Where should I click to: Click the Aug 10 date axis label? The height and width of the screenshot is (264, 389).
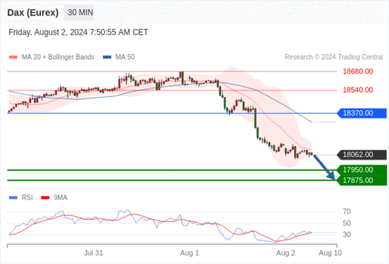[x=330, y=253]
